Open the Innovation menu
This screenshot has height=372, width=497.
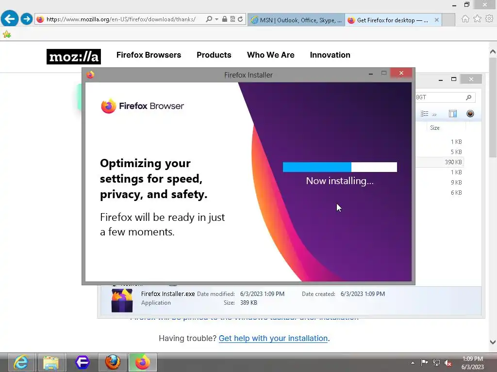pyautogui.click(x=330, y=55)
